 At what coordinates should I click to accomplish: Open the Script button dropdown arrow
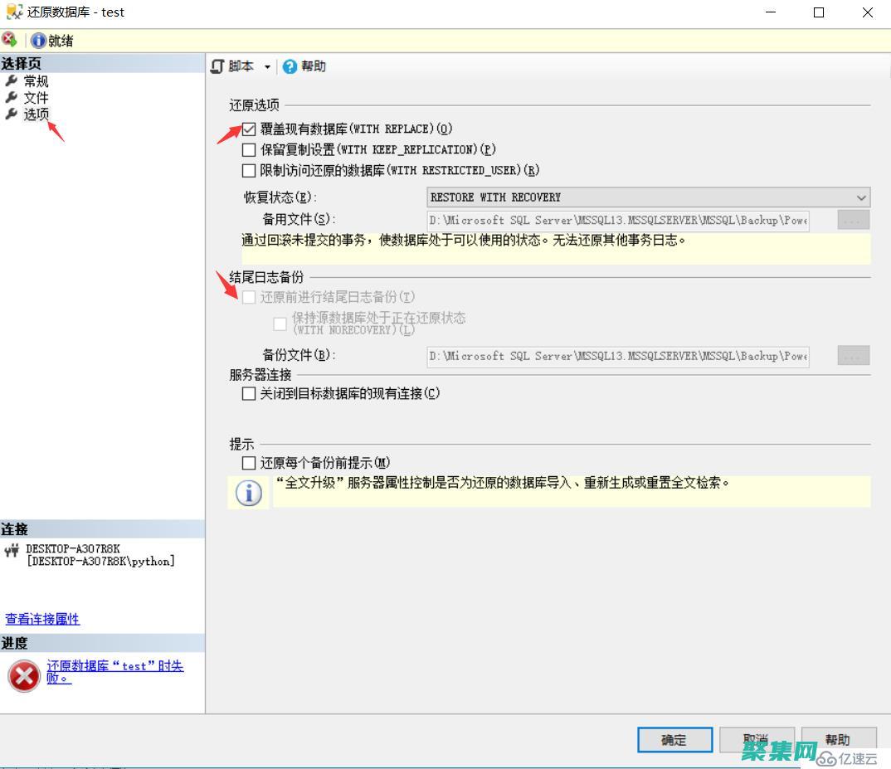coord(265,66)
